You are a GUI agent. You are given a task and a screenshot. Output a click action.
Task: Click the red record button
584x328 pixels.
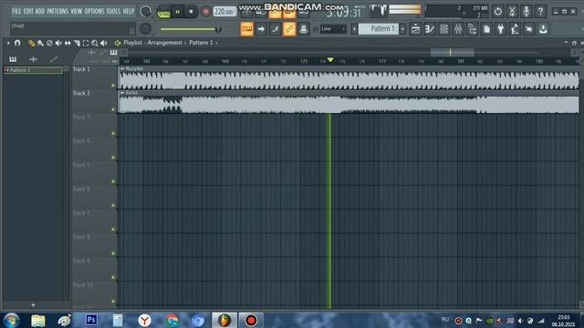click(205, 12)
